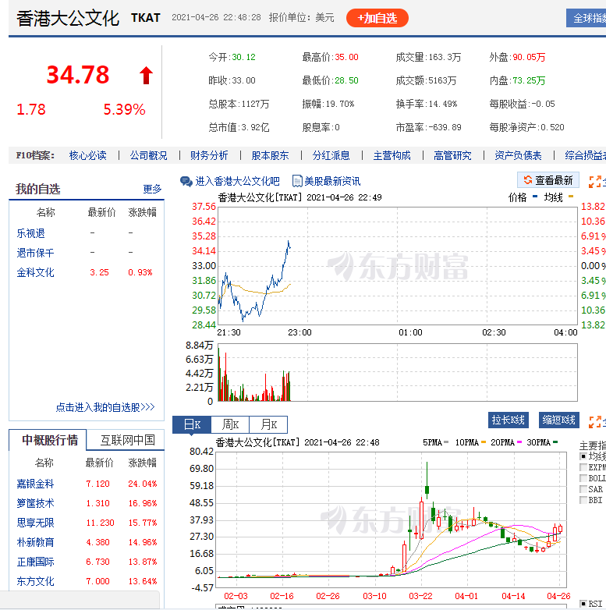Viewport: 606px width, 610px height.
Task: Select the 互联网中国 tab
Action: (127, 440)
